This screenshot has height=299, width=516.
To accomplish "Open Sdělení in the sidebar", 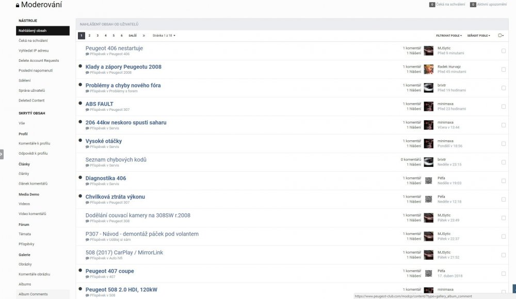I will tap(24, 80).
